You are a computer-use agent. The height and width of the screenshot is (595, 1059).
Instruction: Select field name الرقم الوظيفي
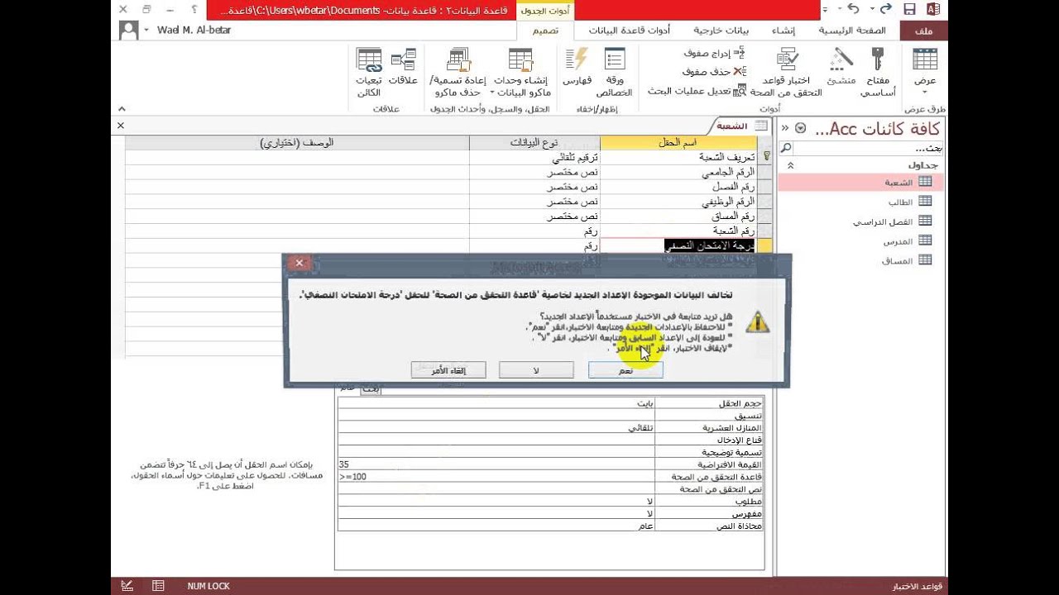(678, 202)
